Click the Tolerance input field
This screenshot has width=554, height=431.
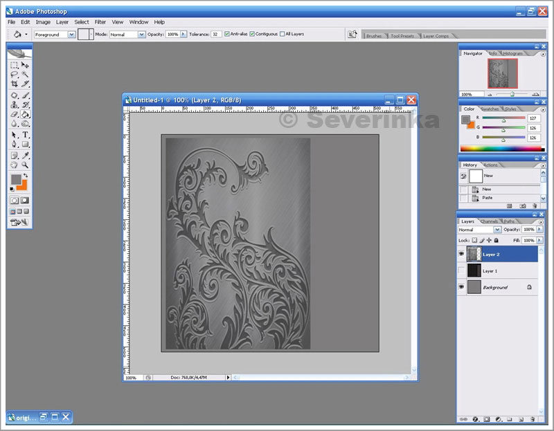tap(217, 34)
